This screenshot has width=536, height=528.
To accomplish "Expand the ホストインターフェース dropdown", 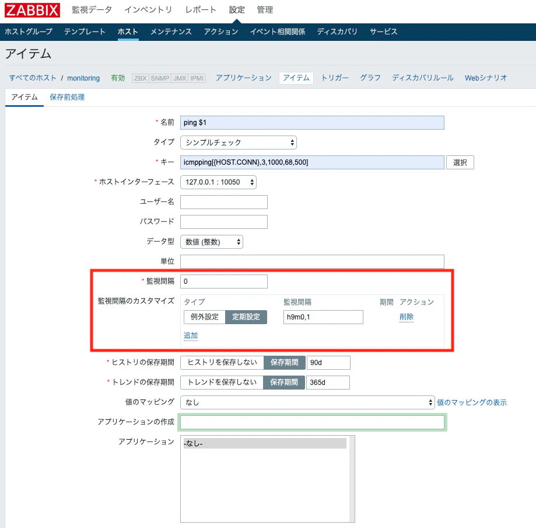I will (x=218, y=182).
